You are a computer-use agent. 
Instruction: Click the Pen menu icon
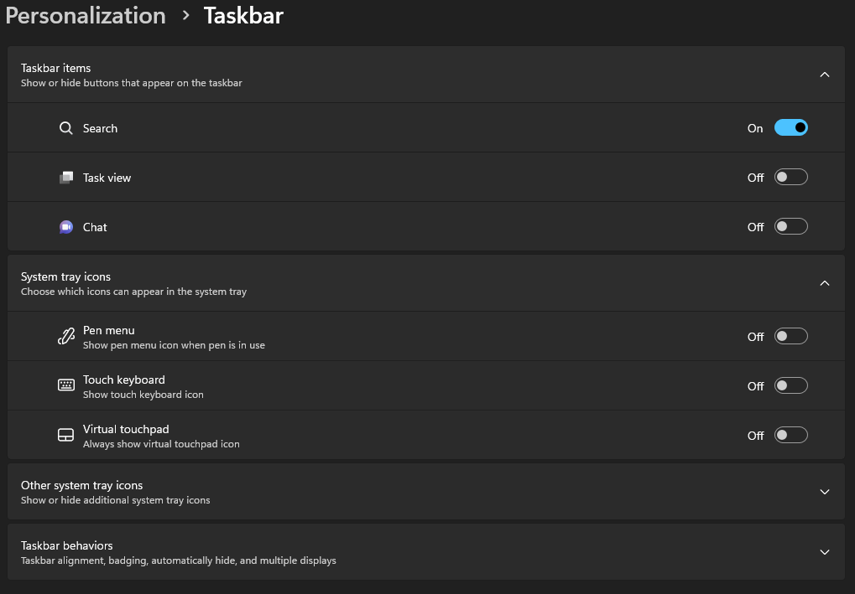pos(65,337)
